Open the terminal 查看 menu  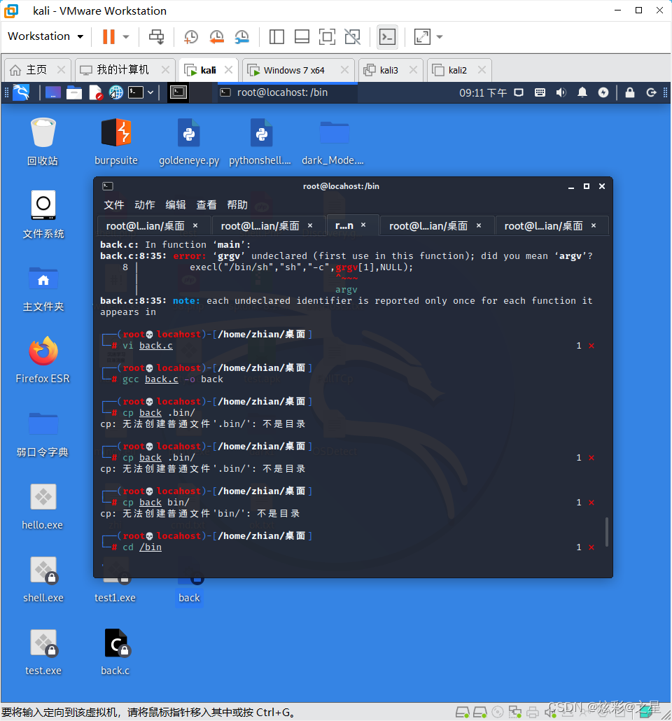[x=206, y=204]
